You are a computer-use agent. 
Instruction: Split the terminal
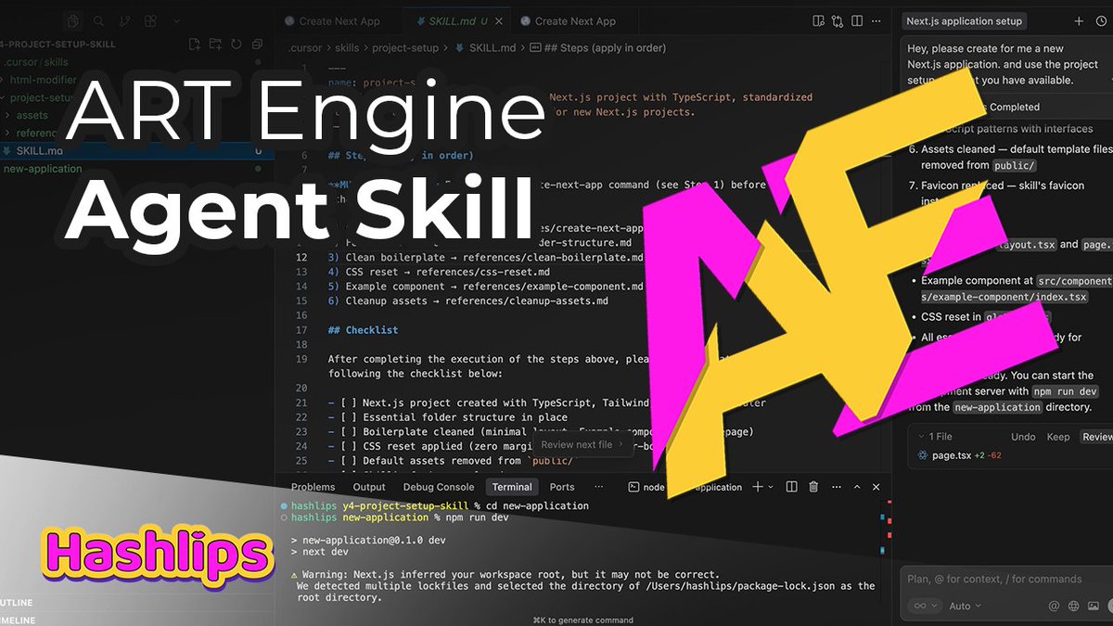792,487
